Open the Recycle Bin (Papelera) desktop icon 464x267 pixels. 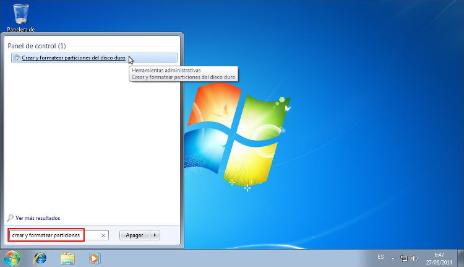click(20, 15)
